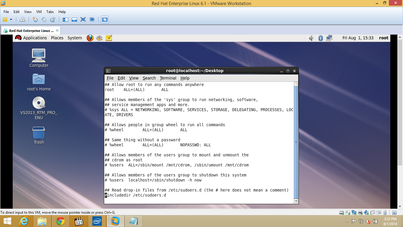This screenshot has height=227, width=403.
Task: Toggle the console view toolbar icon
Action: click(105, 20)
